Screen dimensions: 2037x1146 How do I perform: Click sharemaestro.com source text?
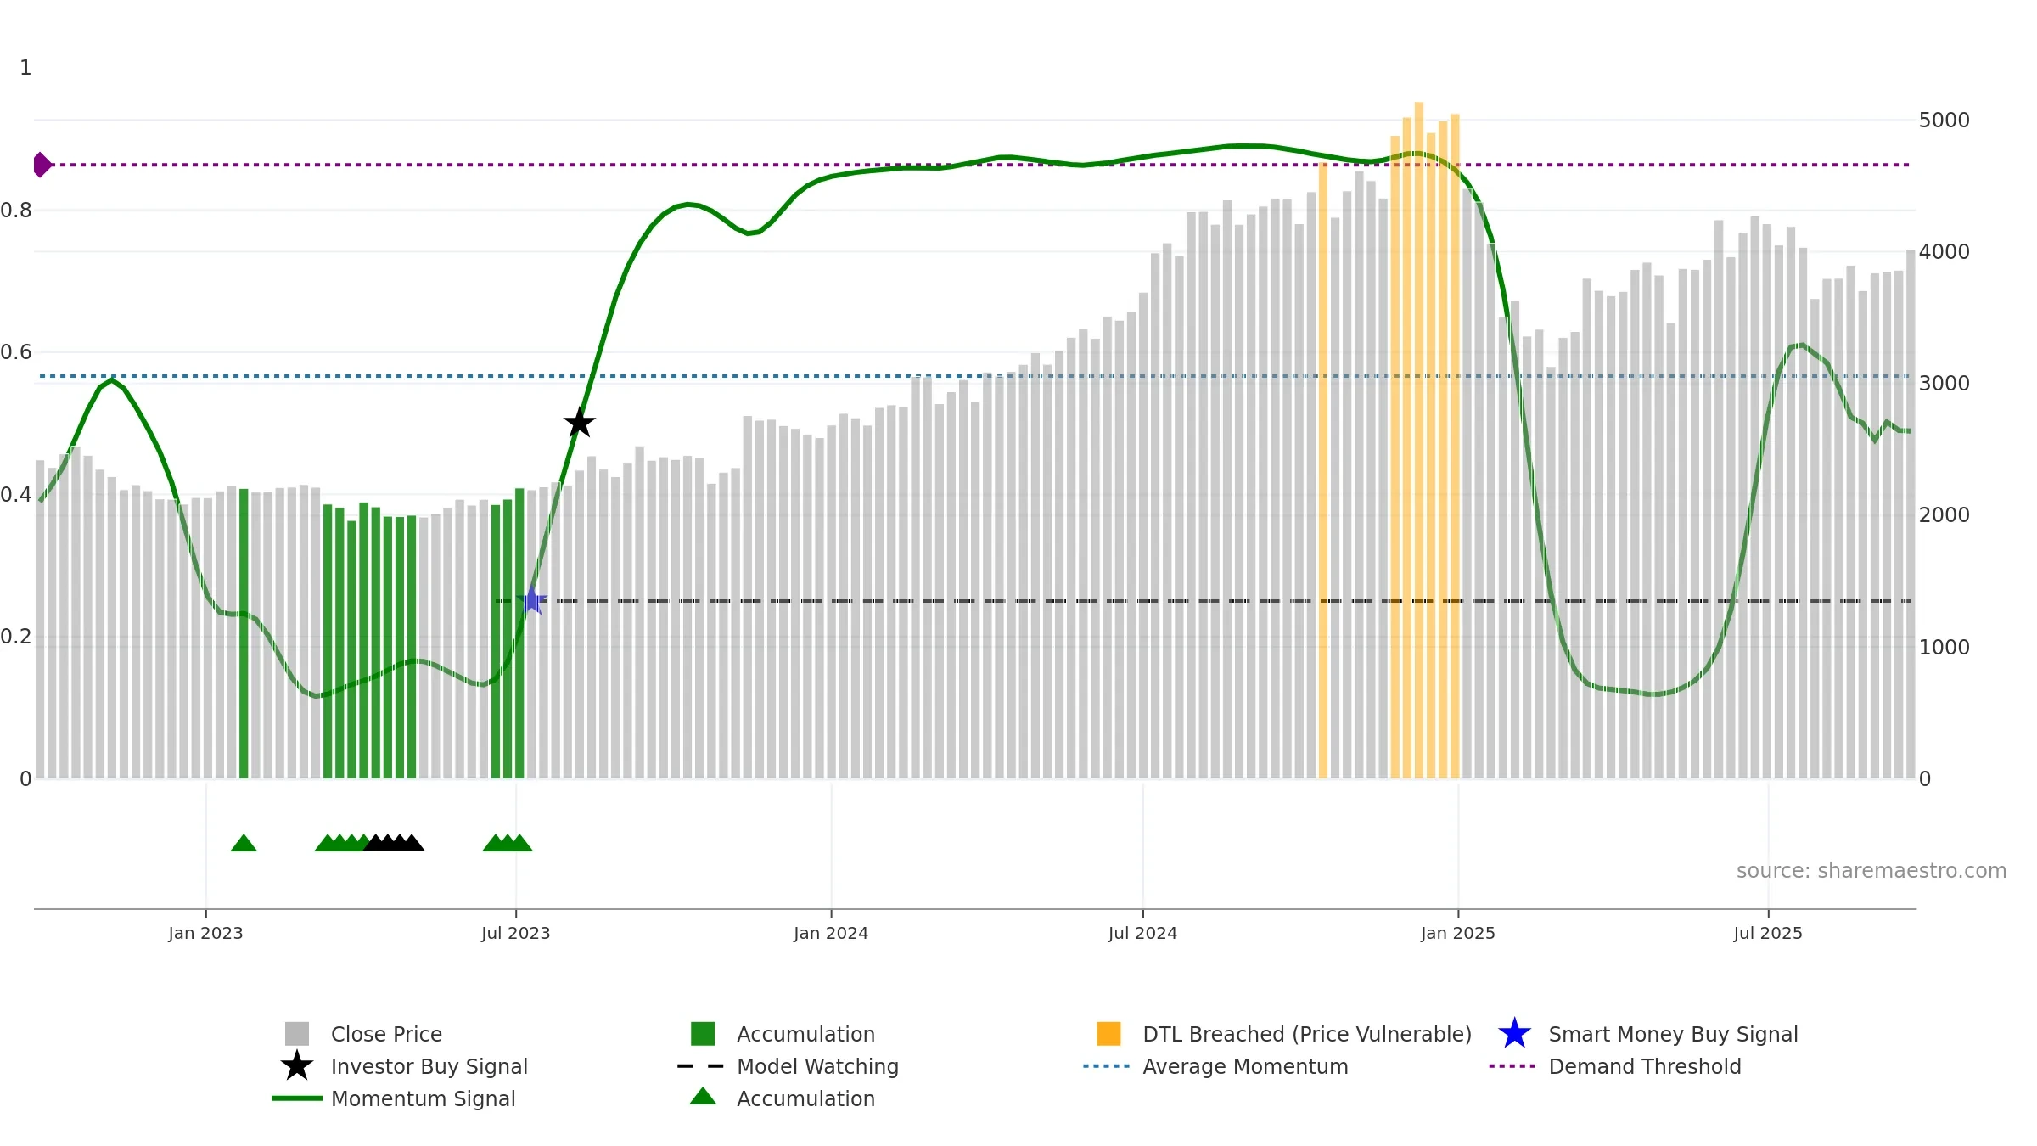tap(1871, 871)
